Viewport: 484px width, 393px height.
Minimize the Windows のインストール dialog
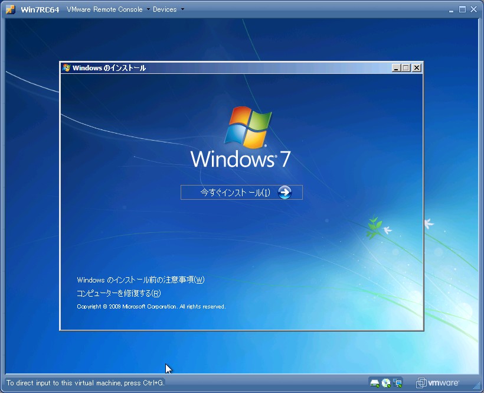pyautogui.click(x=396, y=67)
